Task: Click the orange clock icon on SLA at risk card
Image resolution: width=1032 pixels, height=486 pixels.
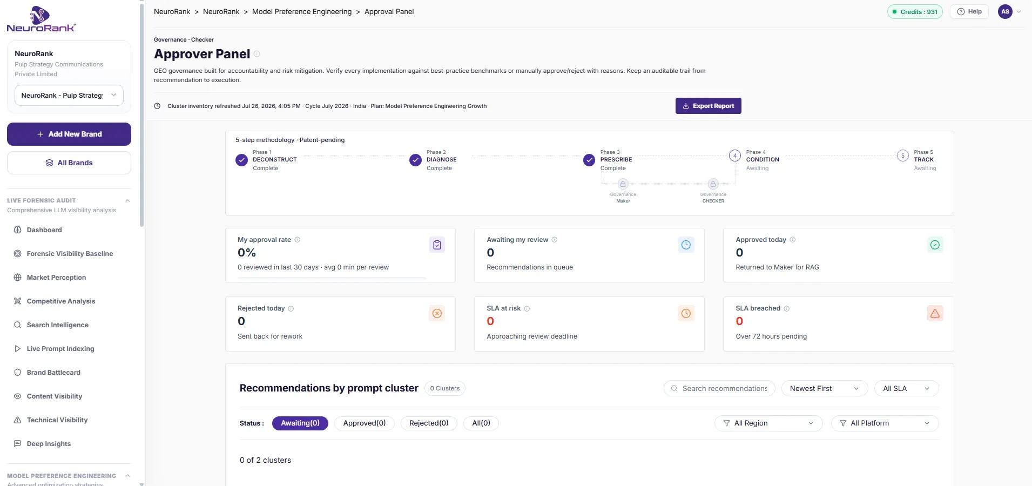Action: coord(686,313)
